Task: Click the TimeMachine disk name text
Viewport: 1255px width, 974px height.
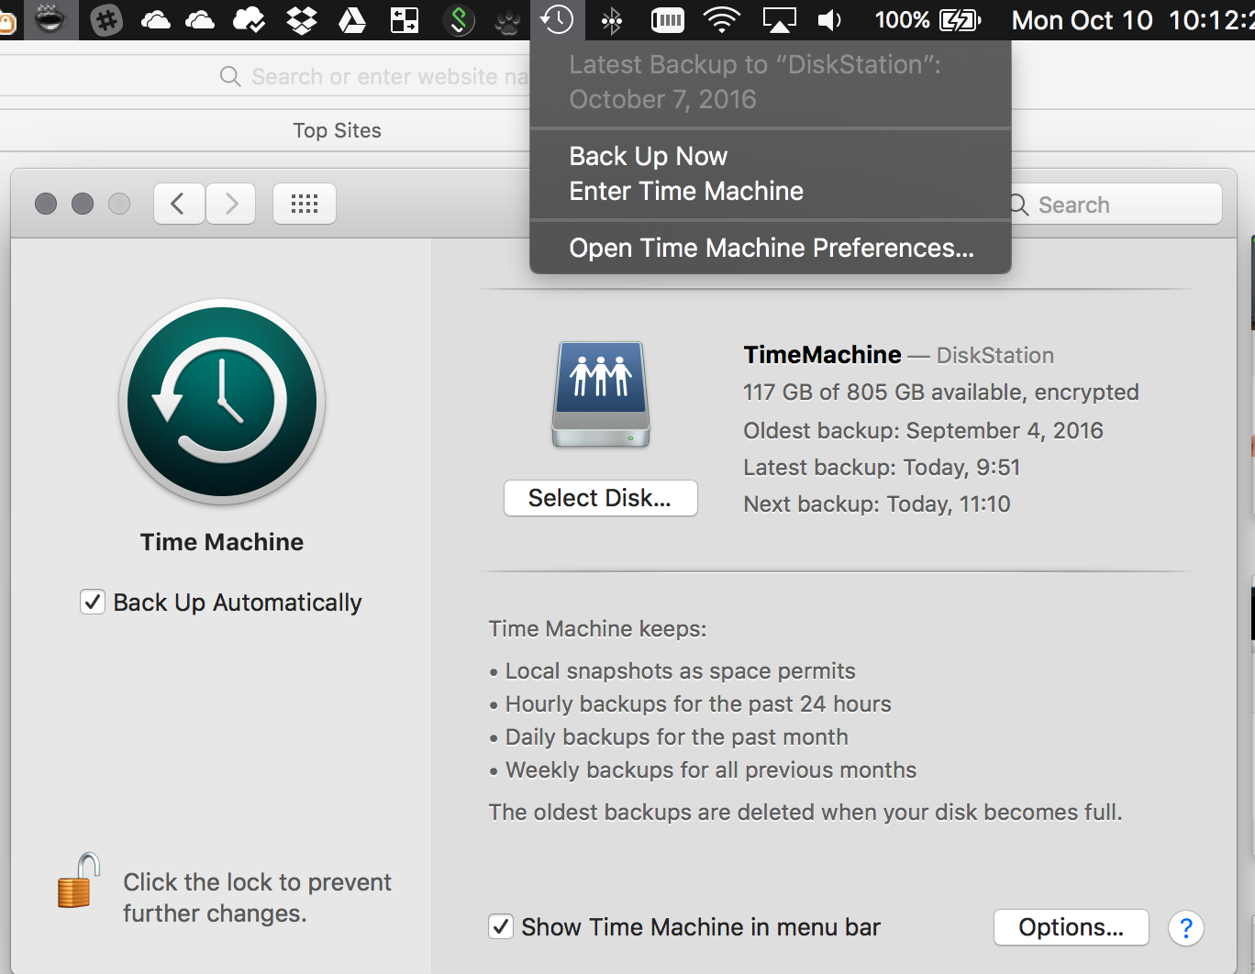Action: click(823, 355)
